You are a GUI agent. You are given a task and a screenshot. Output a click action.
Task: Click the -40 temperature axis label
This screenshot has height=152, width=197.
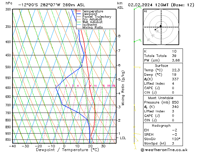pos(12,146)
